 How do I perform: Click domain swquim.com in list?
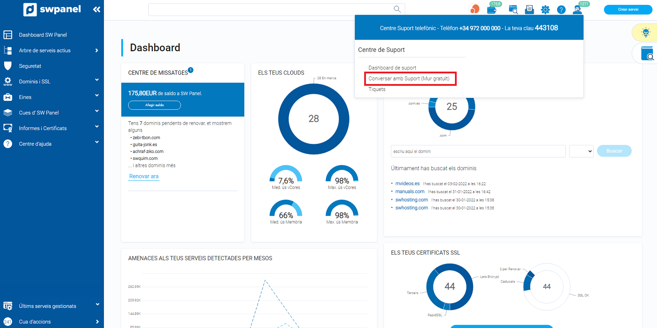[145, 159]
